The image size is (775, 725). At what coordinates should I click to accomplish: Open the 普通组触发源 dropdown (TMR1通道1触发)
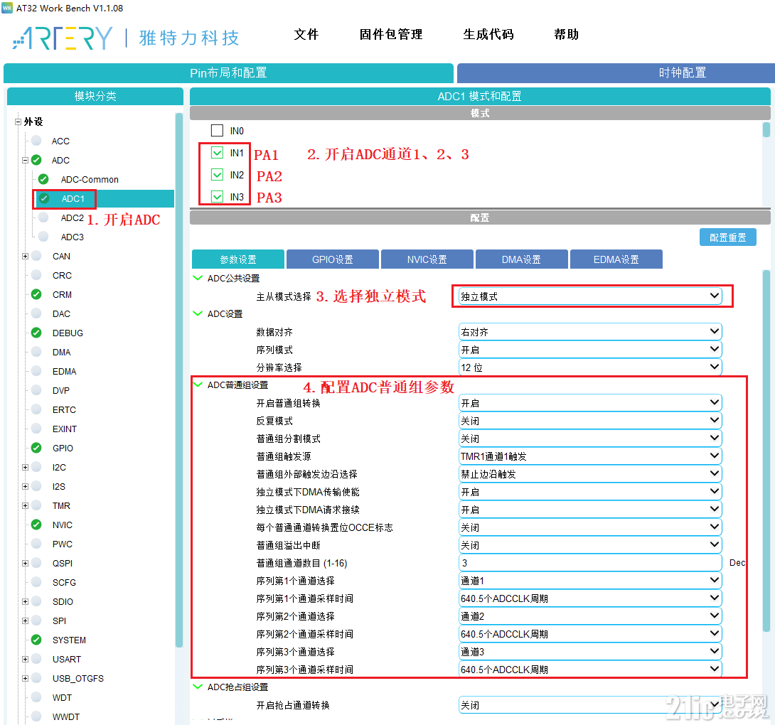pyautogui.click(x=590, y=456)
